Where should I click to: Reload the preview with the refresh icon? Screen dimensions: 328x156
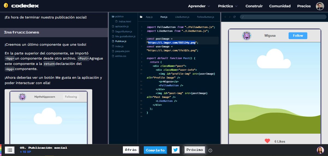click(235, 17)
